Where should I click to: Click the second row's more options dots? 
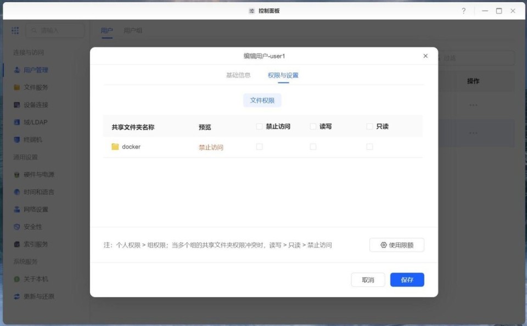pyautogui.click(x=473, y=133)
